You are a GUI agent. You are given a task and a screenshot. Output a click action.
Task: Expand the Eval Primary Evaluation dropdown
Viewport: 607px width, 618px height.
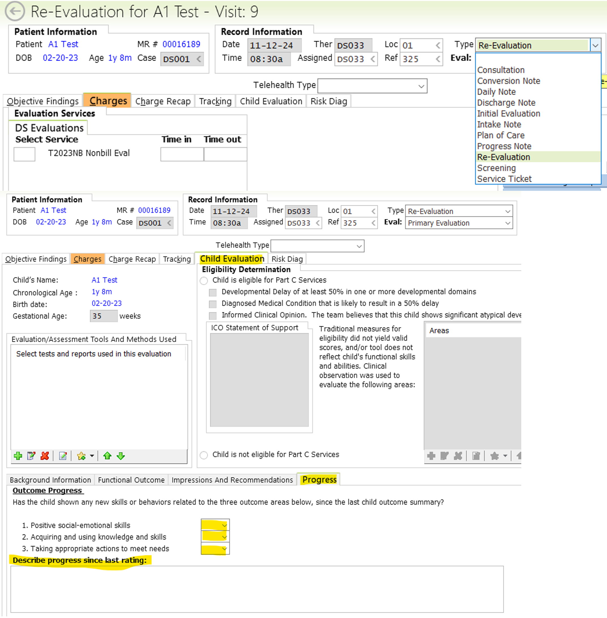point(508,223)
